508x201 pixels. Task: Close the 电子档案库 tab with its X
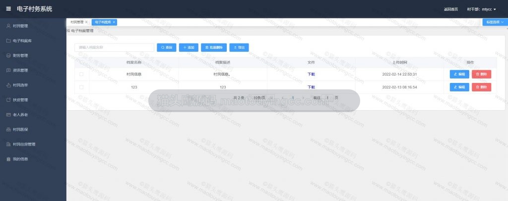[x=114, y=22]
